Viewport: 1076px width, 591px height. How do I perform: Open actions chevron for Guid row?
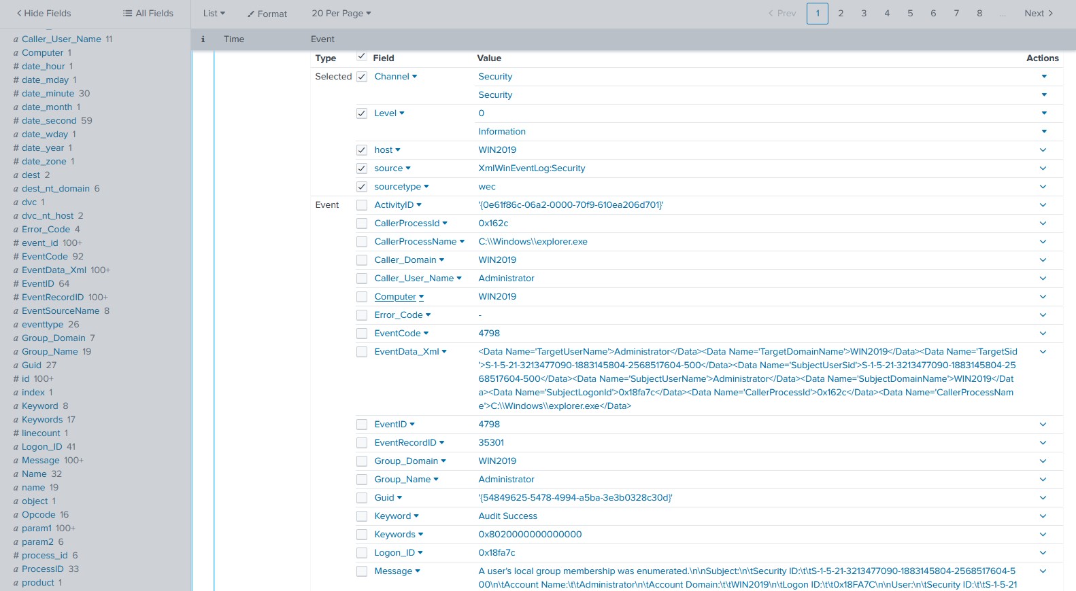tap(1043, 498)
